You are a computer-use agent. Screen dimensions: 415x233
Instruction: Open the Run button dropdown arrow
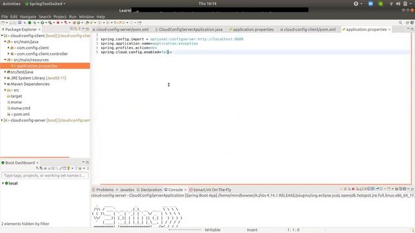(x=46, y=23)
